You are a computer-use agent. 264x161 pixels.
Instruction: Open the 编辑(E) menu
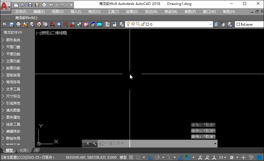pos(39,12)
